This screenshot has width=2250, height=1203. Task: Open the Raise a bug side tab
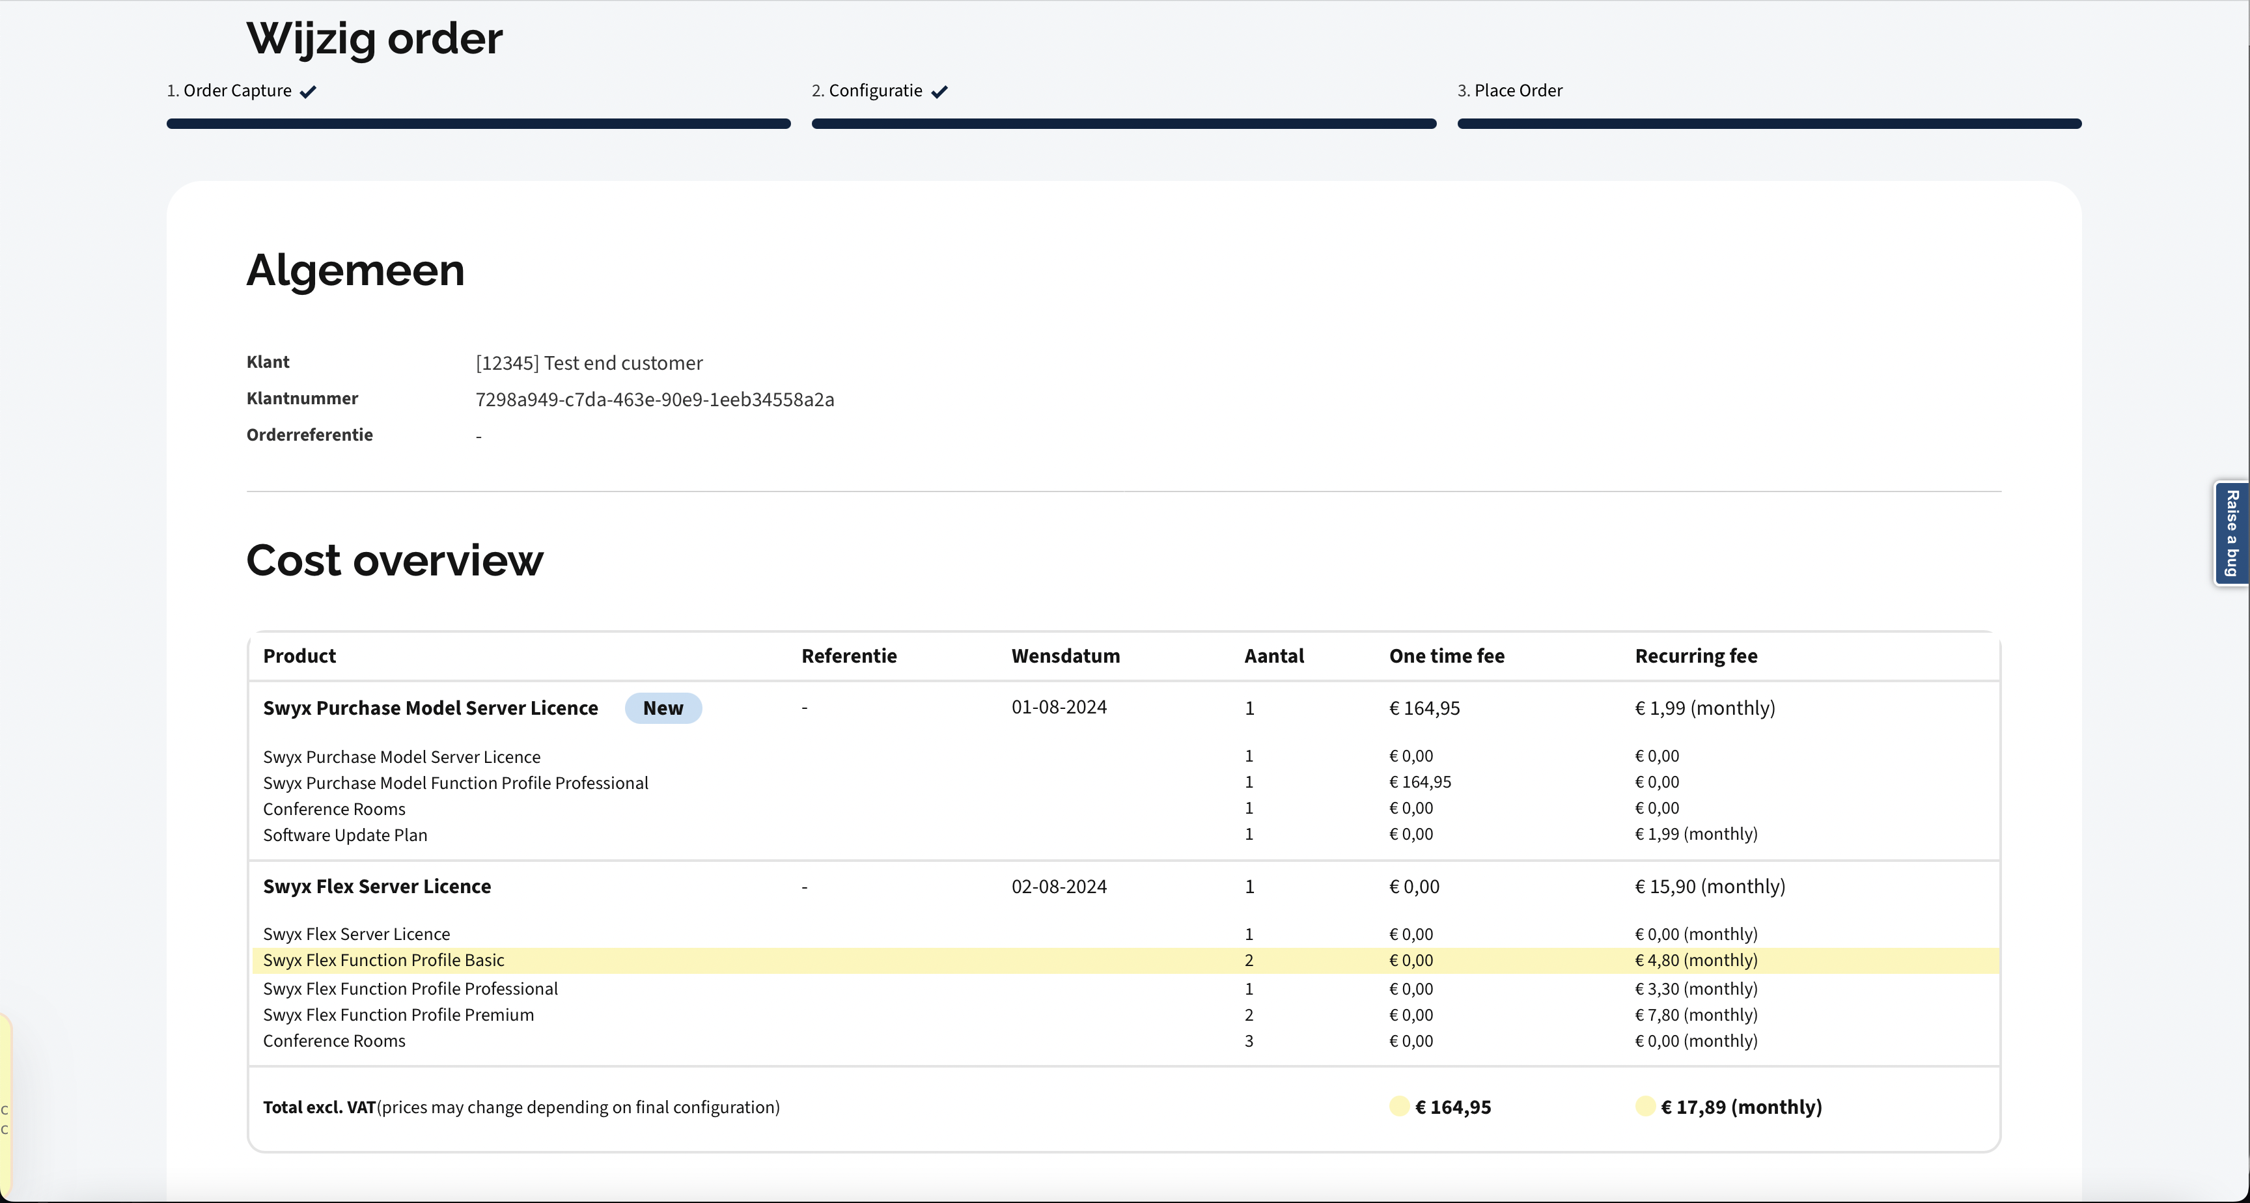tap(2232, 533)
